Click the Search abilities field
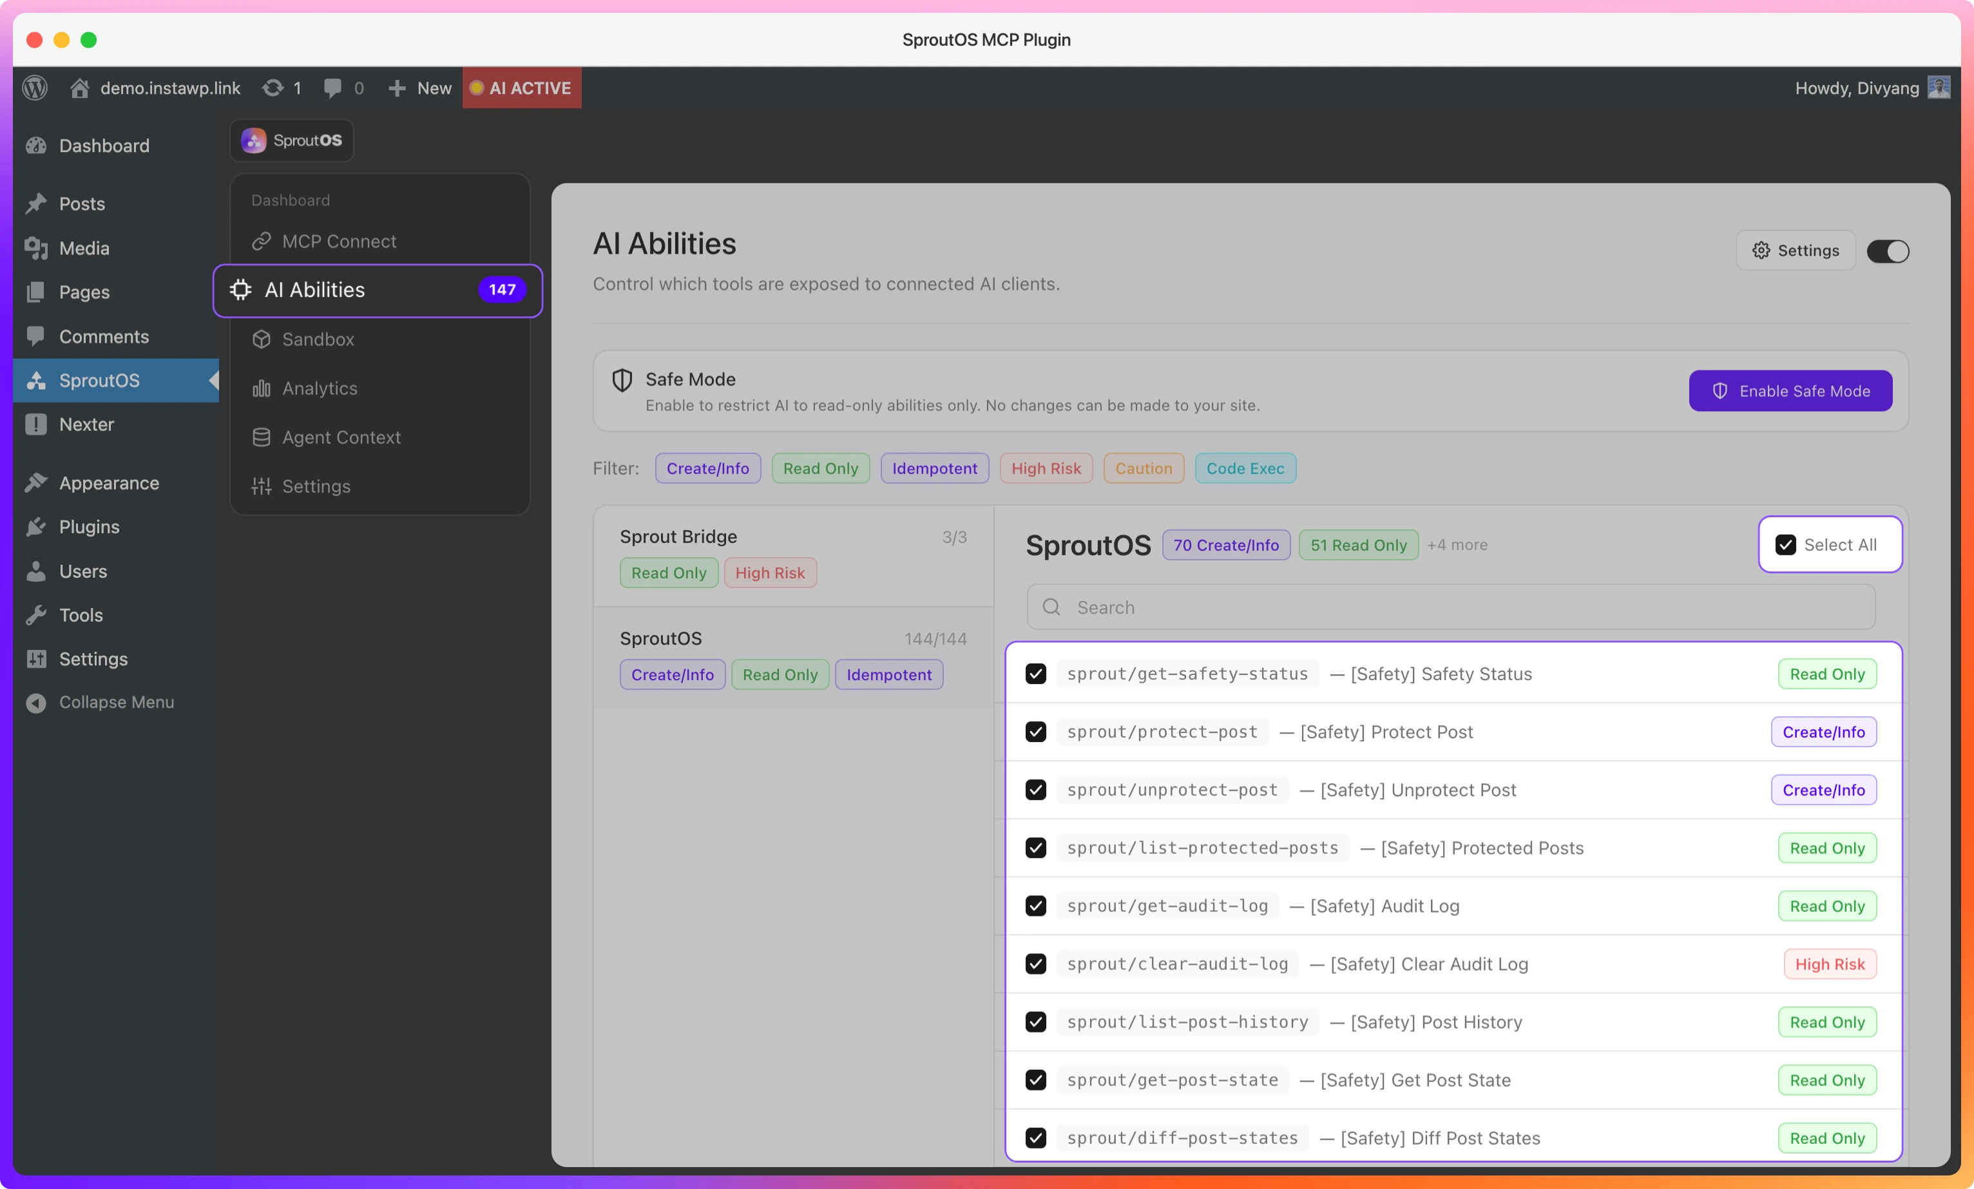 [1451, 607]
